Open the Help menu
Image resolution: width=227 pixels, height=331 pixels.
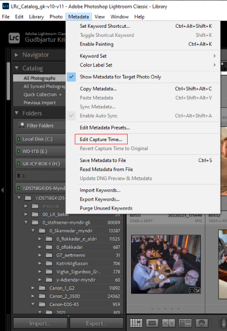139,16
